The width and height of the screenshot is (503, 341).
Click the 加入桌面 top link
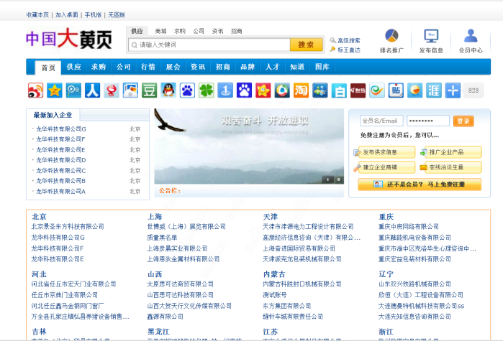tap(67, 14)
